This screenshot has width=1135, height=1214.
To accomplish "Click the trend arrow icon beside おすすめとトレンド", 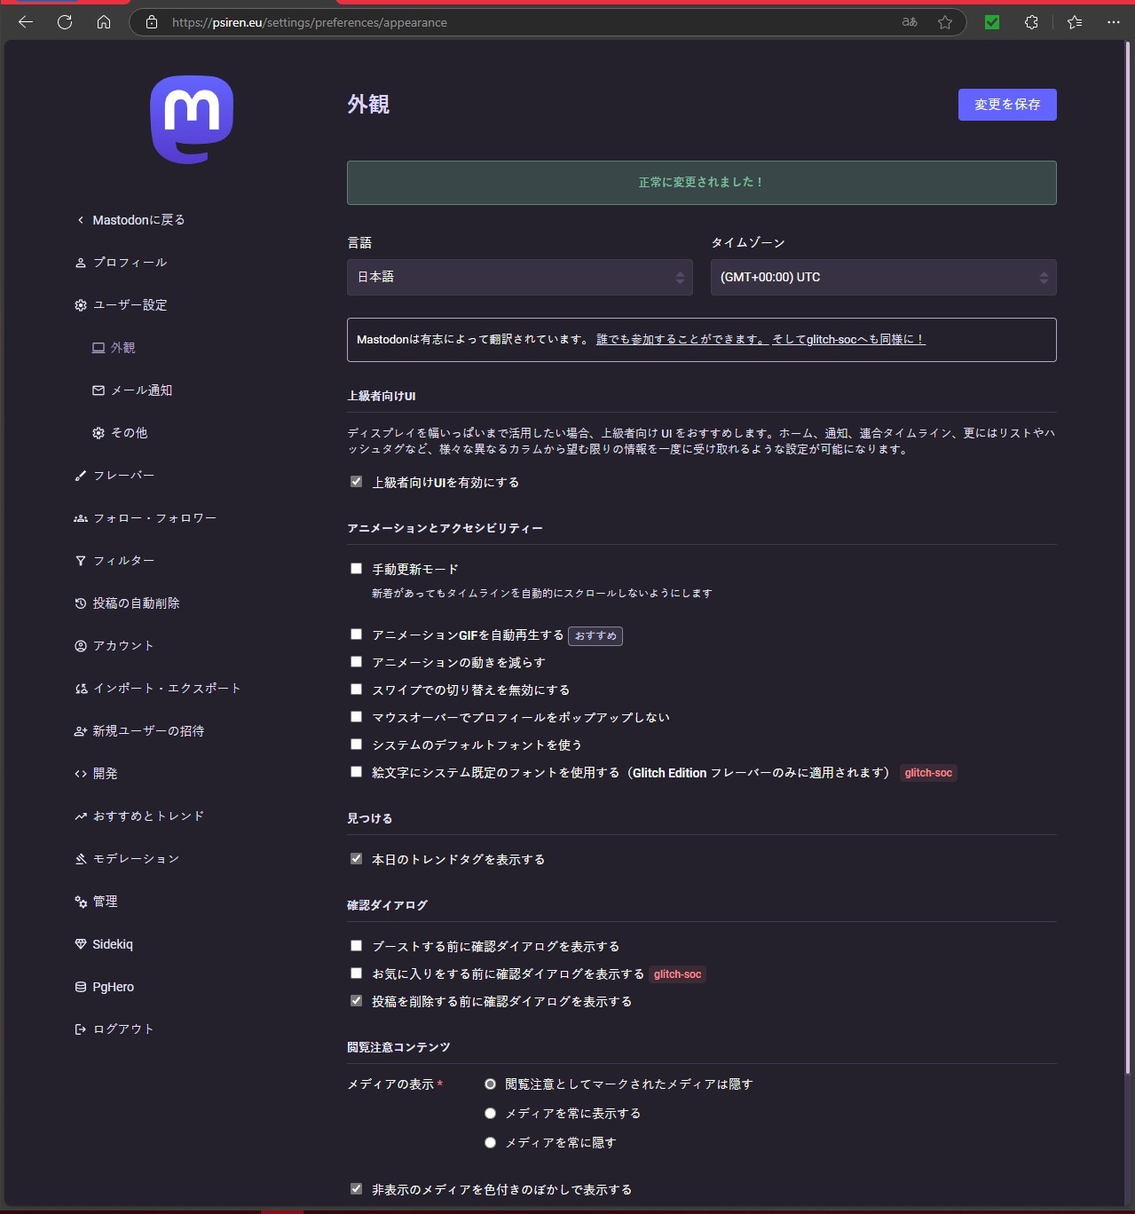I will (81, 816).
